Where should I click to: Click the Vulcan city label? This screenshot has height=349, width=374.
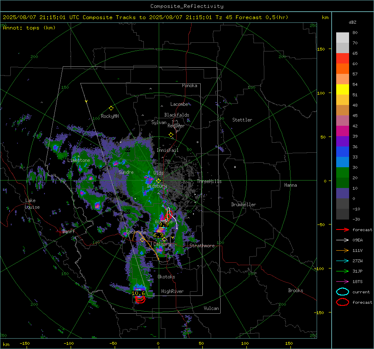tap(212, 308)
